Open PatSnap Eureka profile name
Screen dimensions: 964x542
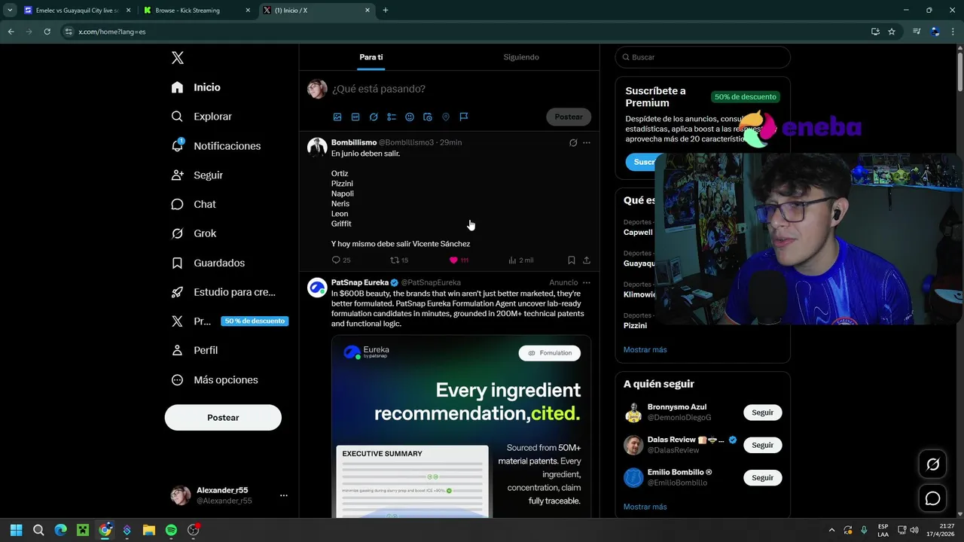[360, 282]
